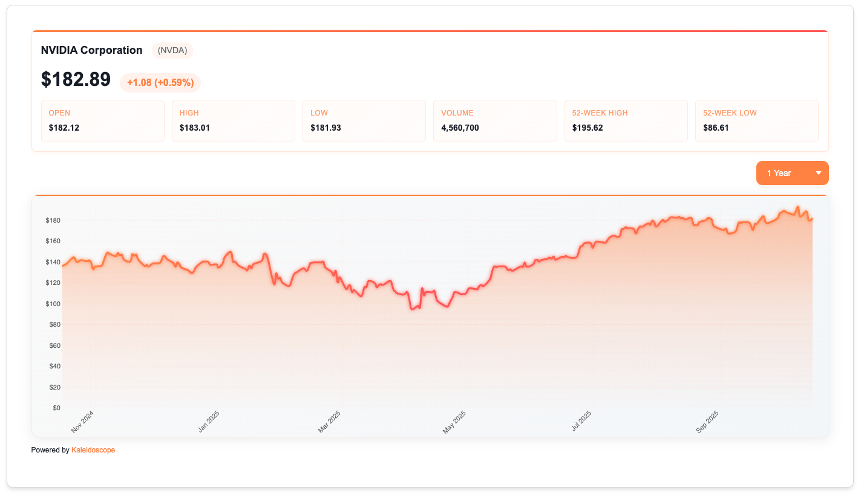Click the HIGH stat card
Screen dimensions: 864x493
click(234, 120)
